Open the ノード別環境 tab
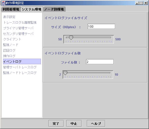Screen dimensions: 149x129 click(54, 9)
